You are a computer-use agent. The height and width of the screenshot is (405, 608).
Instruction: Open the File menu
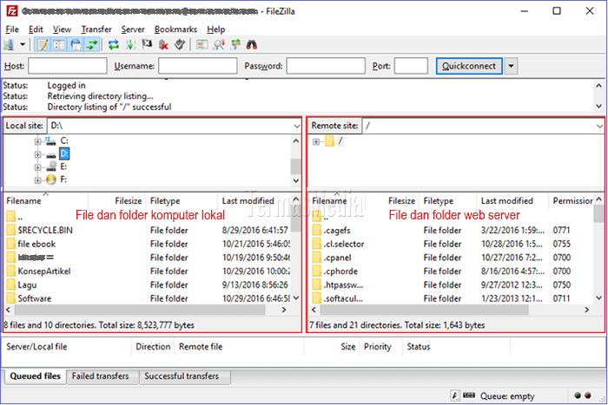(x=12, y=29)
